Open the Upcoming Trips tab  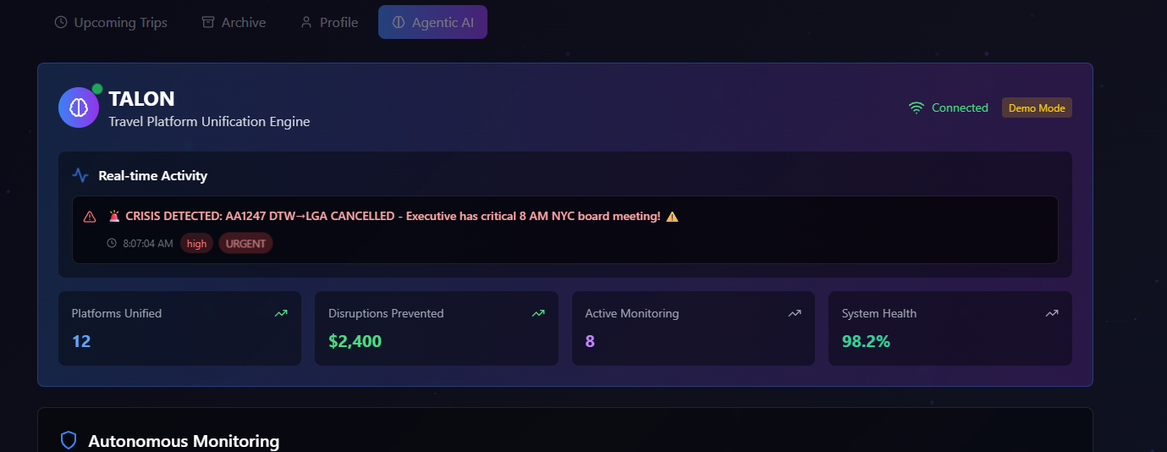(111, 23)
